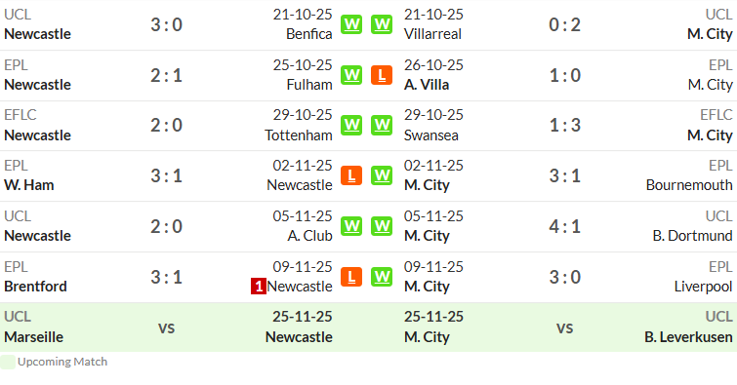The width and height of the screenshot is (737, 385).
Task: Open Marseille vs Newcastle upcoming match
Action: [x=166, y=327]
